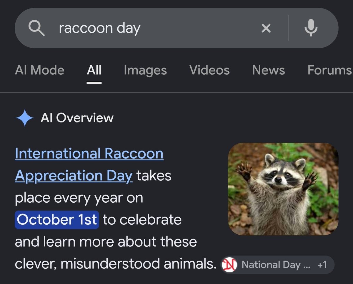This screenshot has width=353, height=284.
Task: Switch to the AI Mode tab
Action: pos(39,70)
